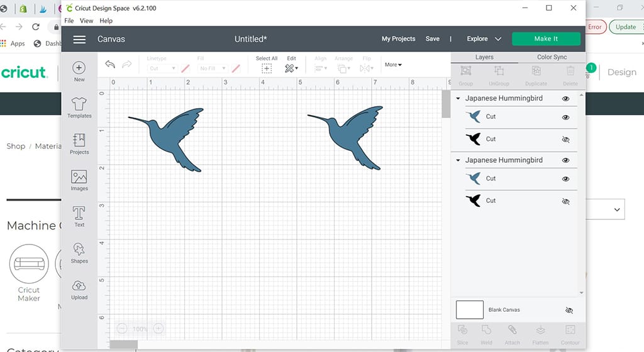The width and height of the screenshot is (644, 352).
Task: Open the Images library
Action: pos(79,180)
